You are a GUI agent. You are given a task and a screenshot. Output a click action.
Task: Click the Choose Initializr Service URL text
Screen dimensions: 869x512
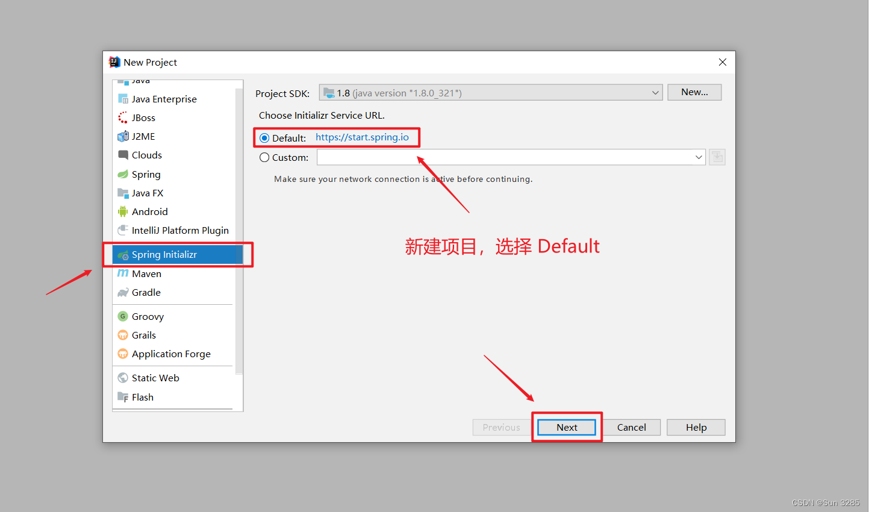322,115
